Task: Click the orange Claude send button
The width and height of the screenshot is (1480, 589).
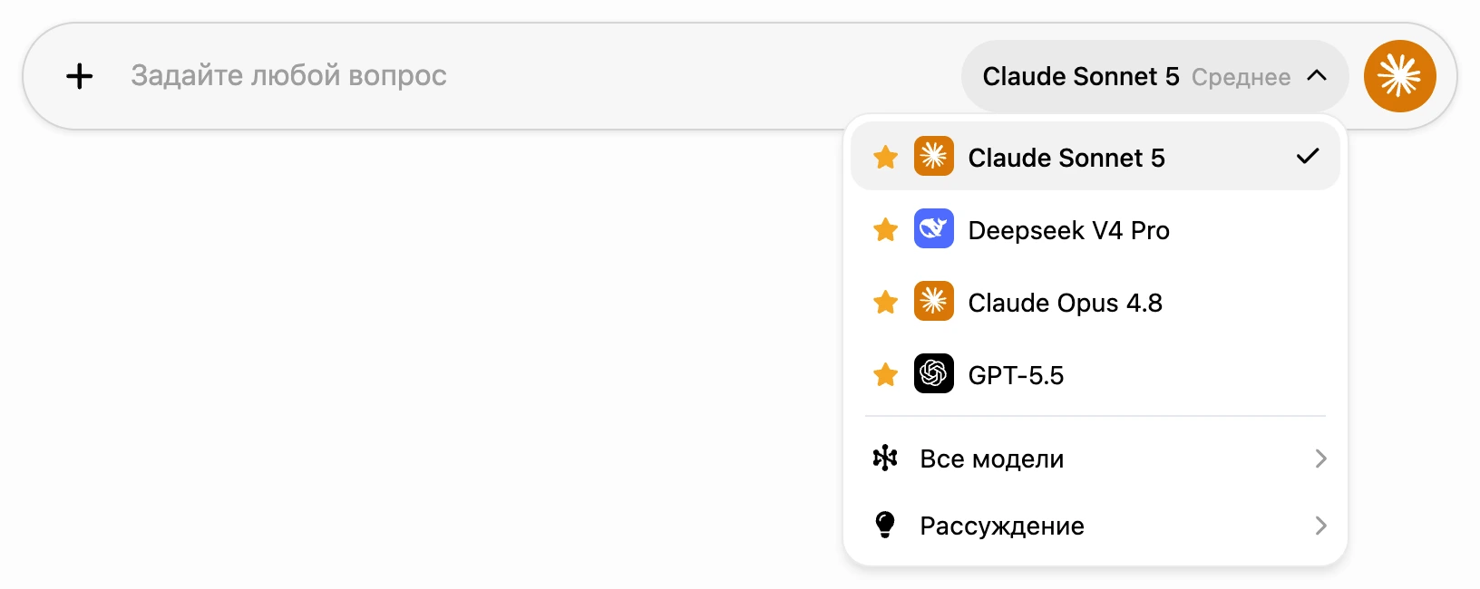Action: (1399, 76)
